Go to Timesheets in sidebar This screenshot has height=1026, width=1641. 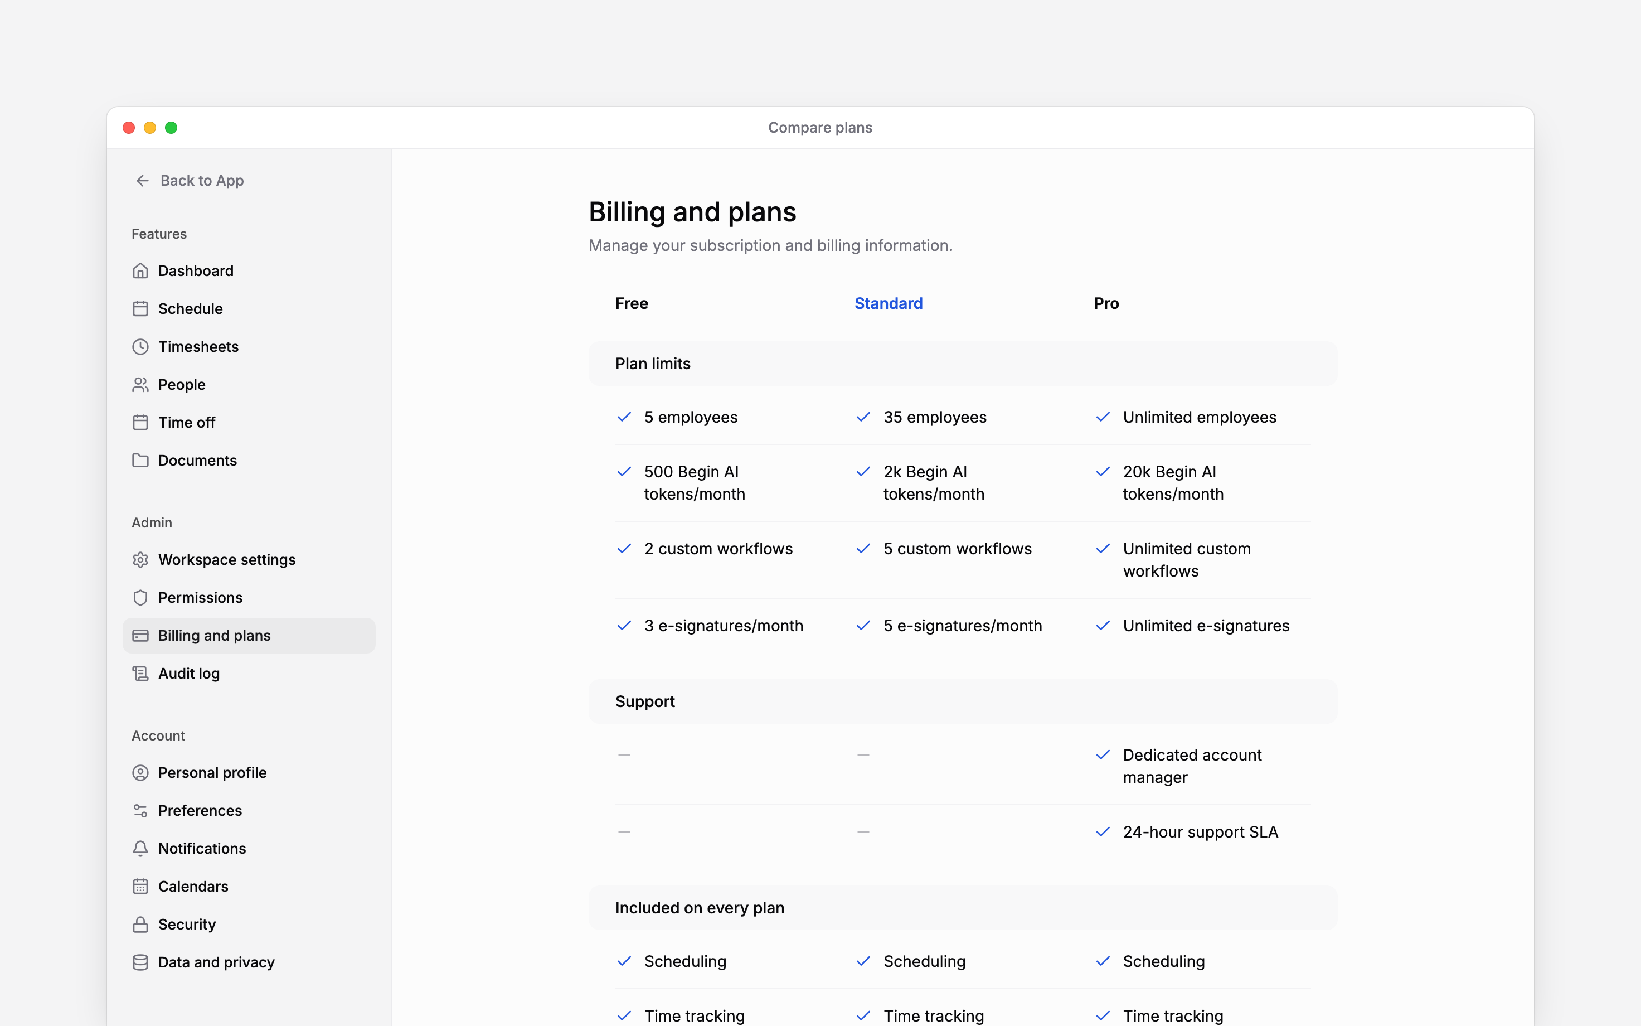point(249,347)
